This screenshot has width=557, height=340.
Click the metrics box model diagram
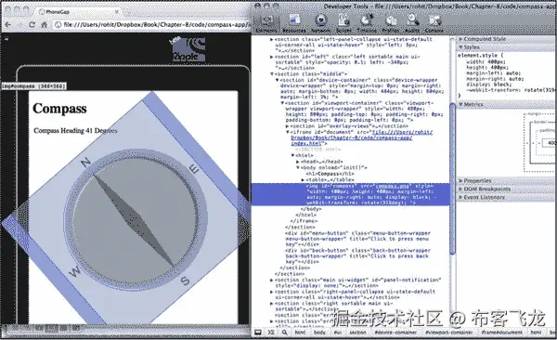538,142
